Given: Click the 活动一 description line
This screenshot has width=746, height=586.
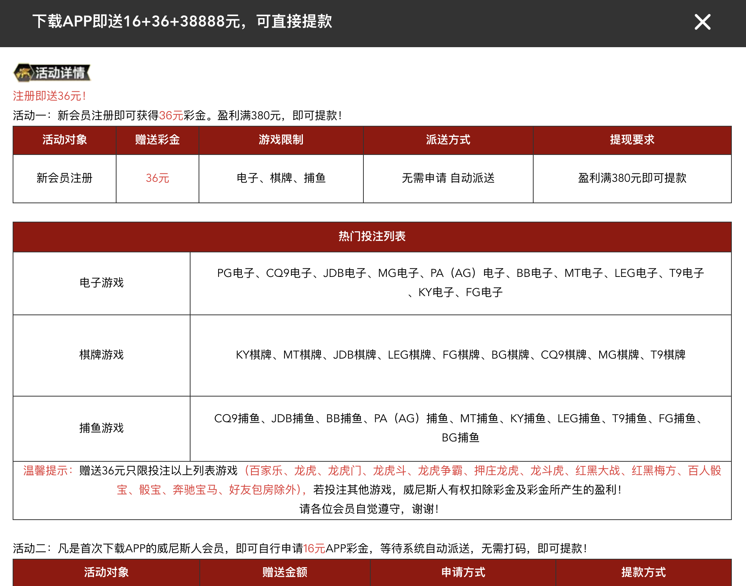Looking at the screenshot, I should 177,115.
